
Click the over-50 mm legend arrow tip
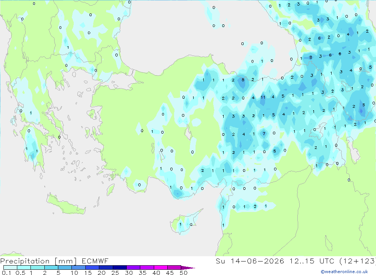point(188,268)
